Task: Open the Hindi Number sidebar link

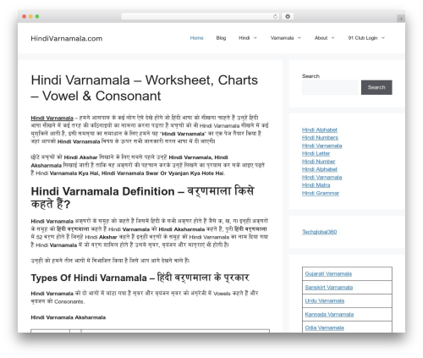Action: [319, 162]
